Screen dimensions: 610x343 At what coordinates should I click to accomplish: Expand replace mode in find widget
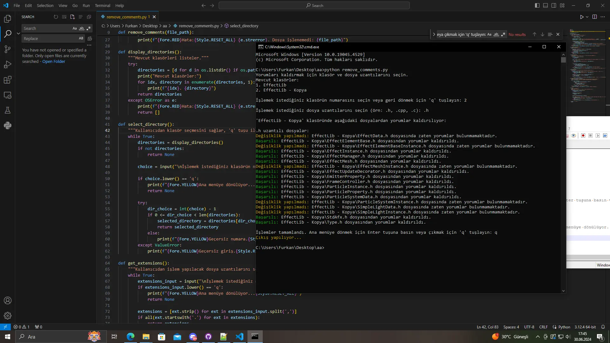[x=434, y=34]
